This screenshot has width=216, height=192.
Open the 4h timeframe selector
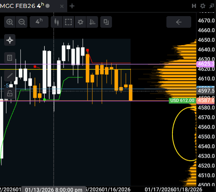[39, 22]
